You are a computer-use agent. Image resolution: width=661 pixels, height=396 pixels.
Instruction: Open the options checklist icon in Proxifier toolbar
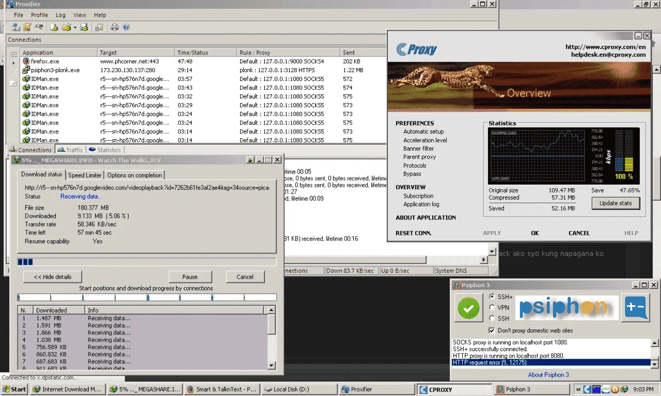(x=99, y=27)
